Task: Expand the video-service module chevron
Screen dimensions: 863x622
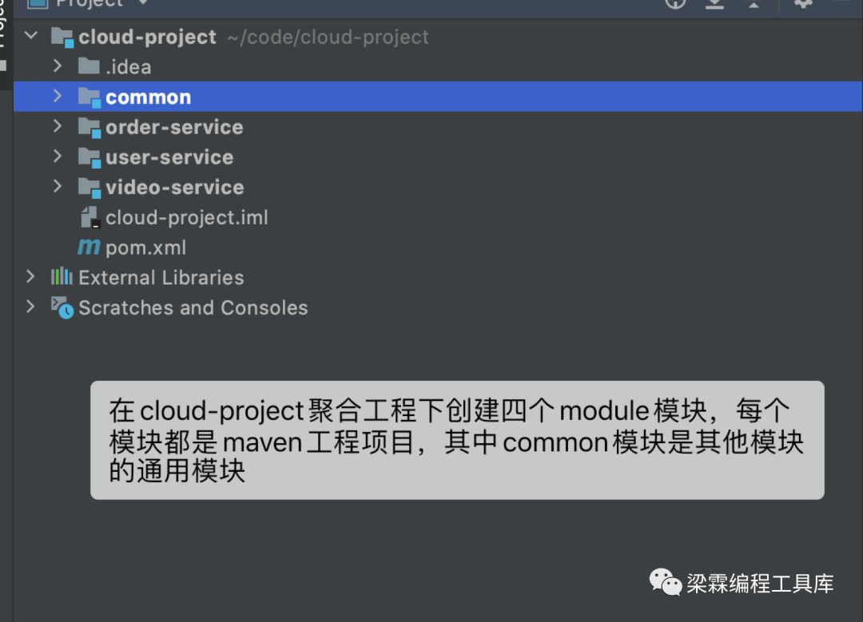Action: (x=58, y=186)
